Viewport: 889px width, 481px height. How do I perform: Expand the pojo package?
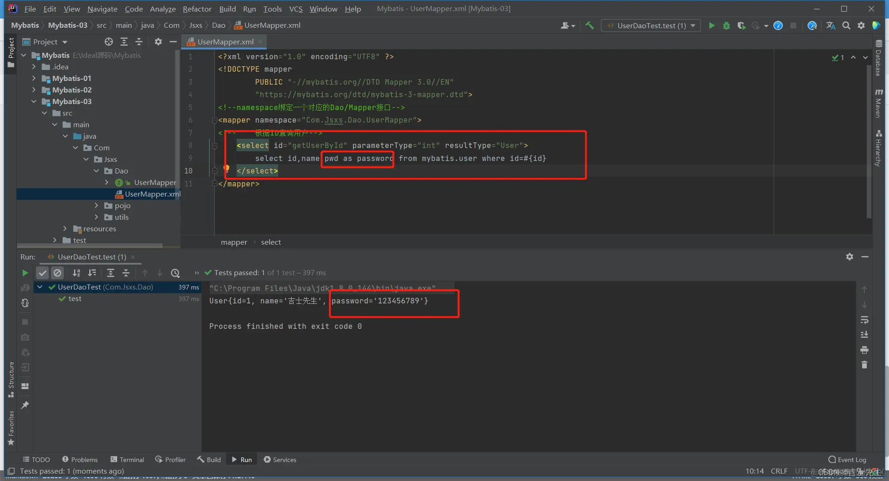pyautogui.click(x=96, y=205)
